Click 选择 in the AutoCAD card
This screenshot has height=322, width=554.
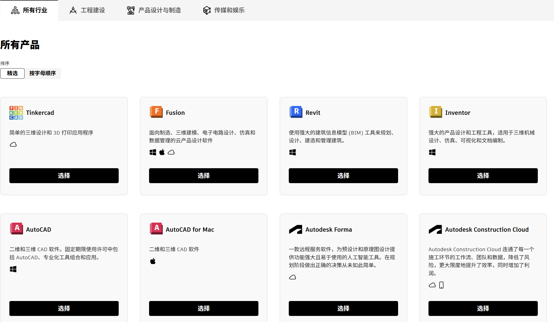pyautogui.click(x=64, y=308)
